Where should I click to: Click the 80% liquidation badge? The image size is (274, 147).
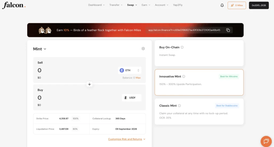click(x=75, y=129)
